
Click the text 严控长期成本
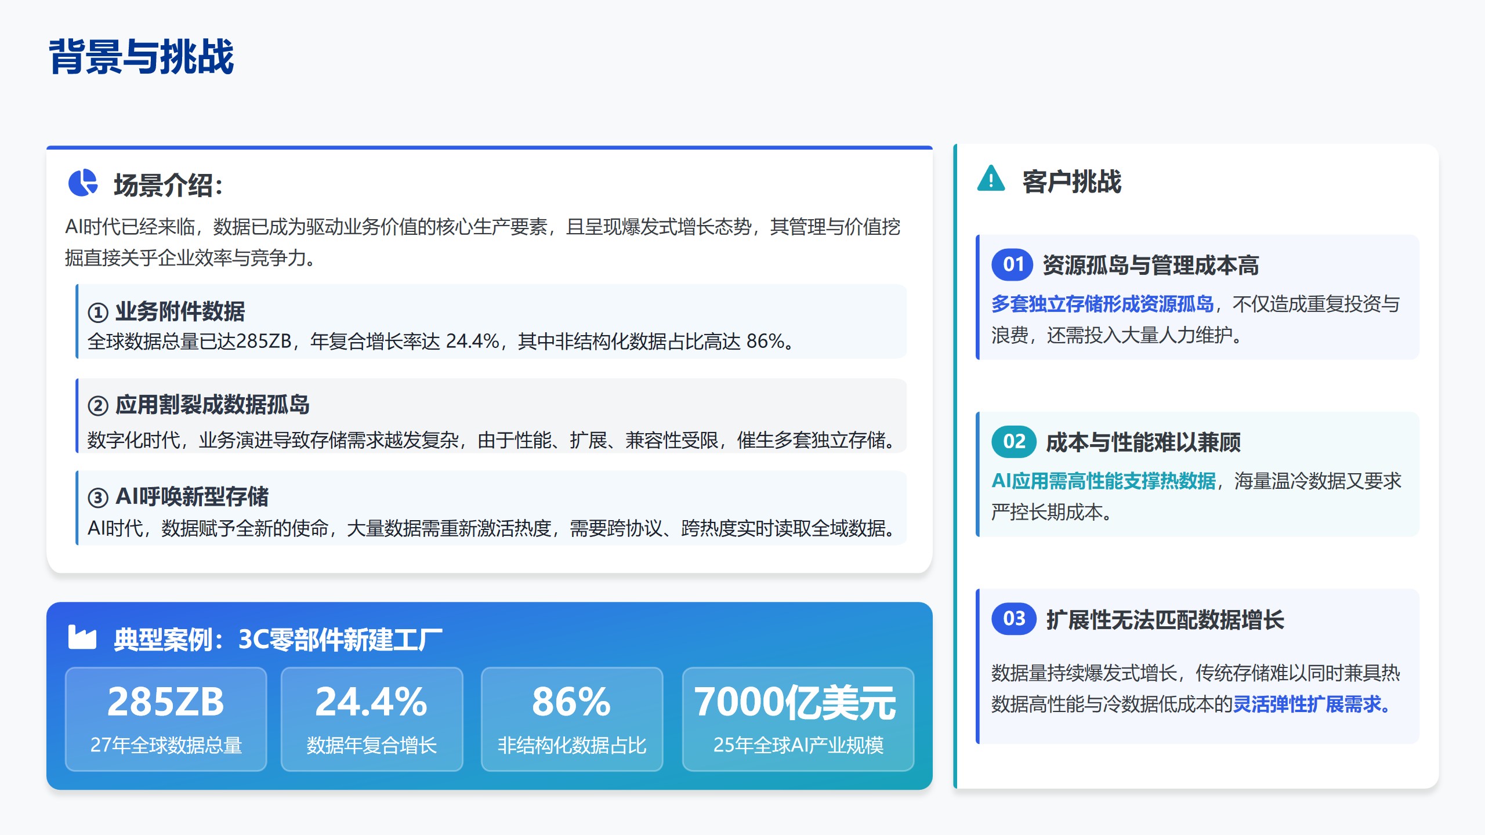coord(1051,512)
